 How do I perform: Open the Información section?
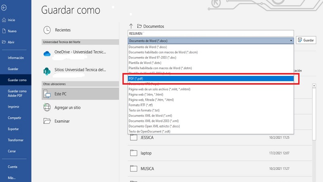16,58
